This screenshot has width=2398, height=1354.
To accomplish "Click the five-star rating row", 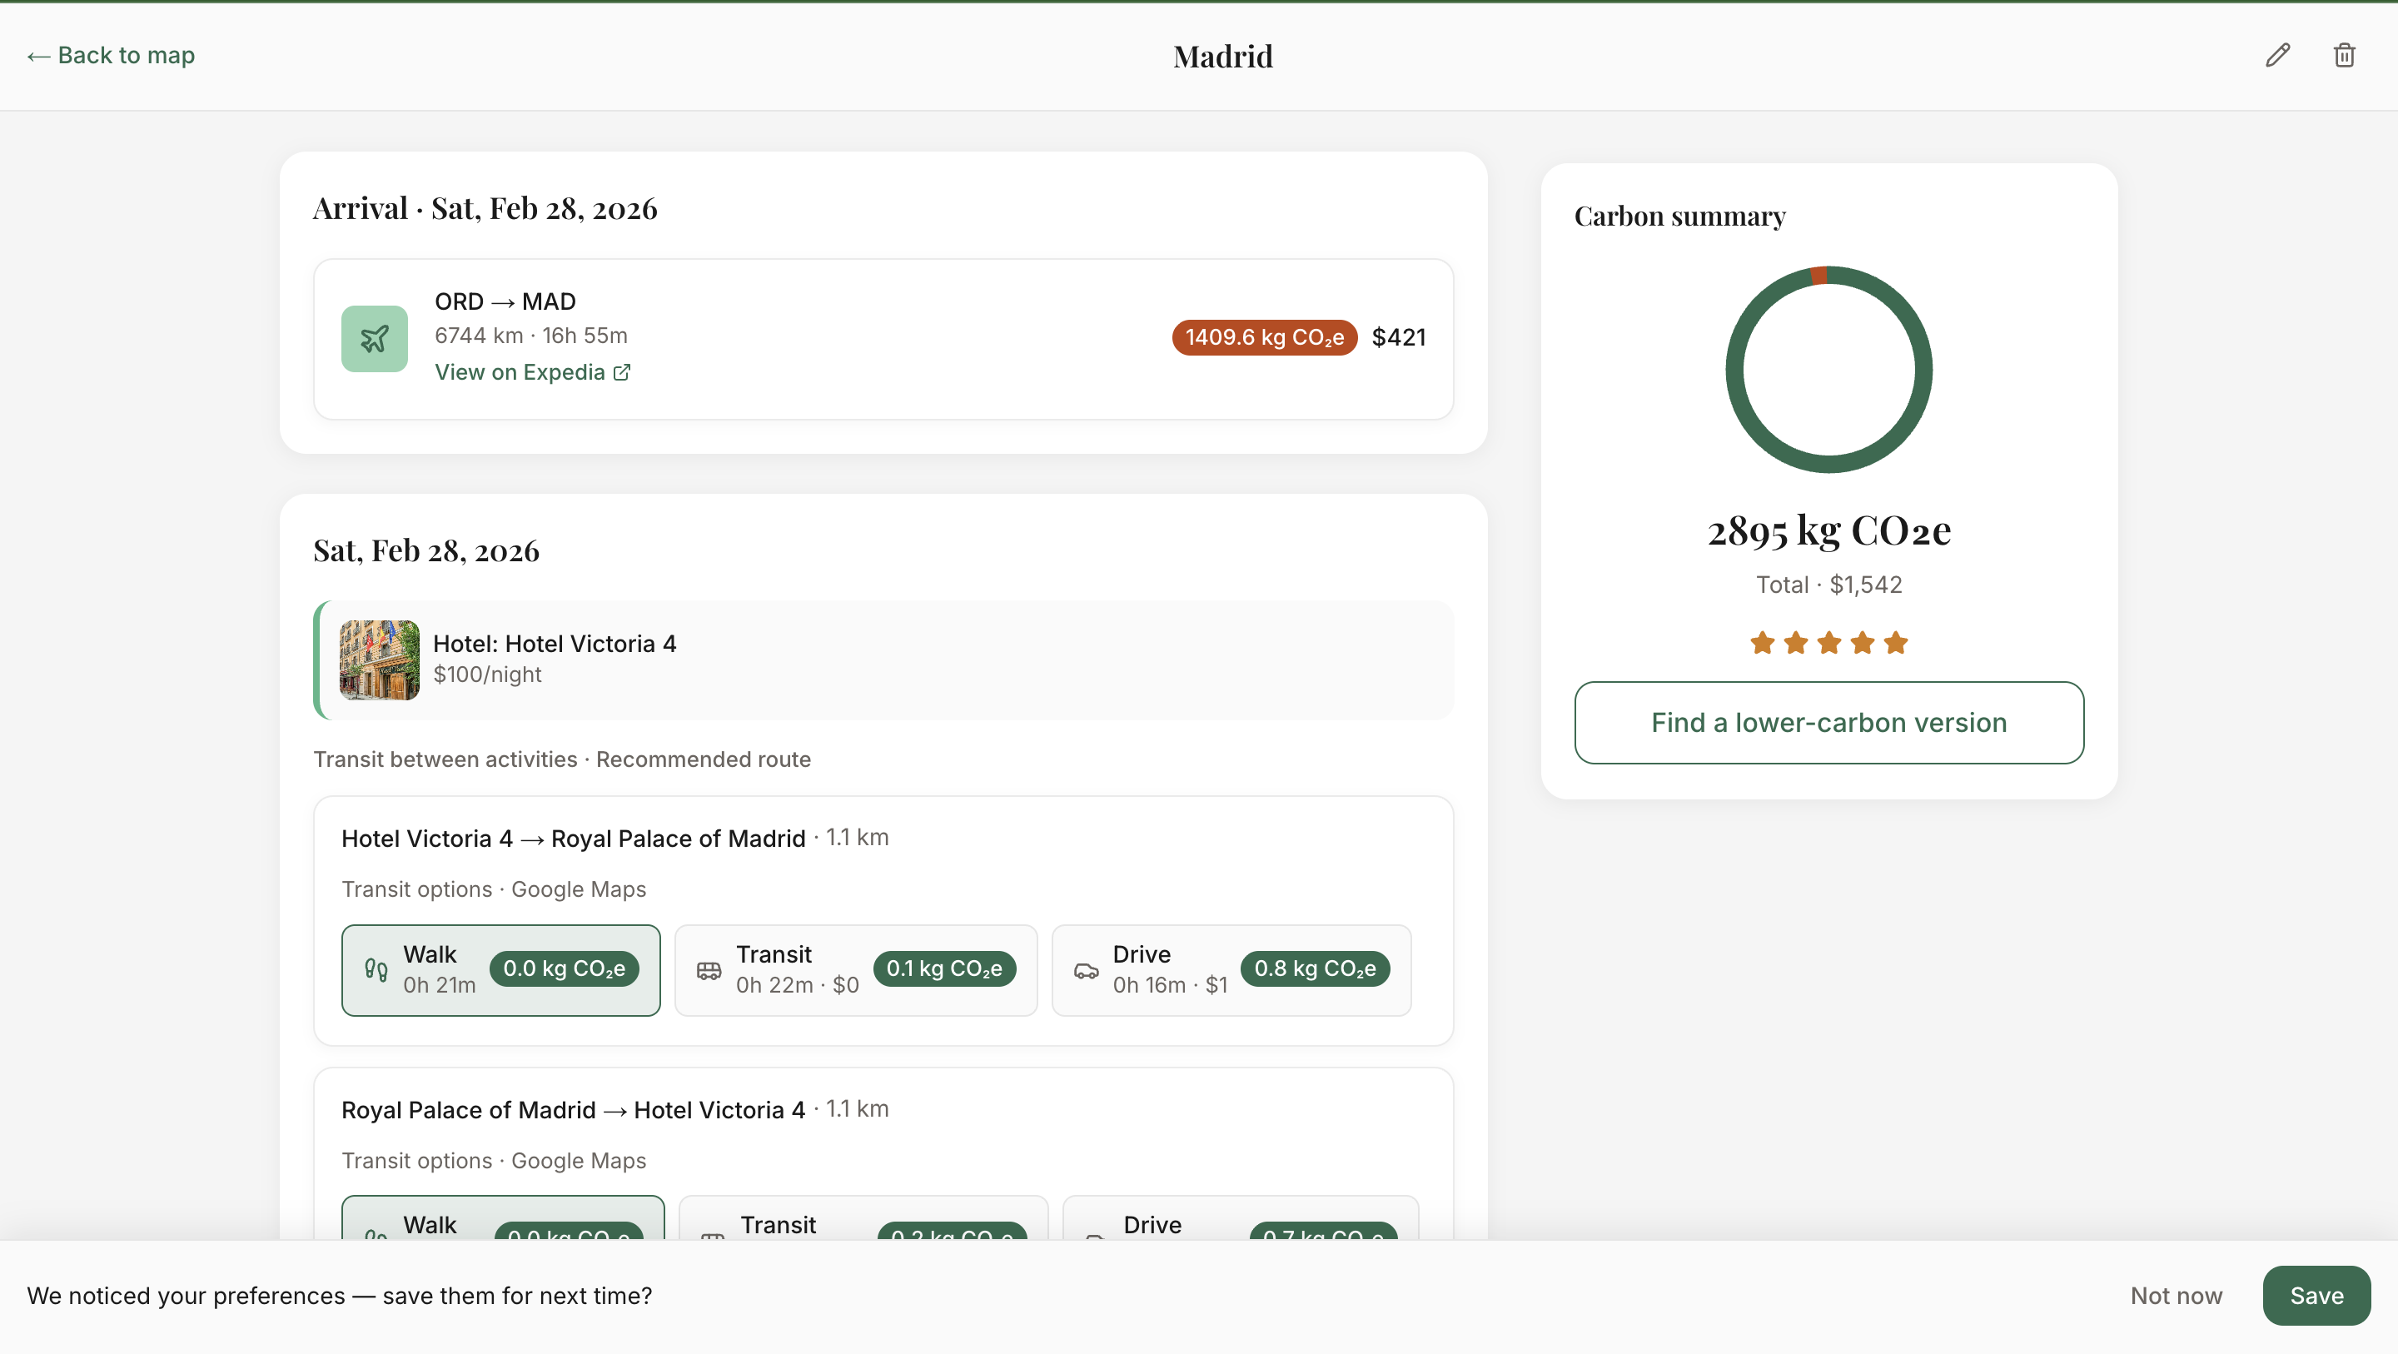I will [1828, 643].
